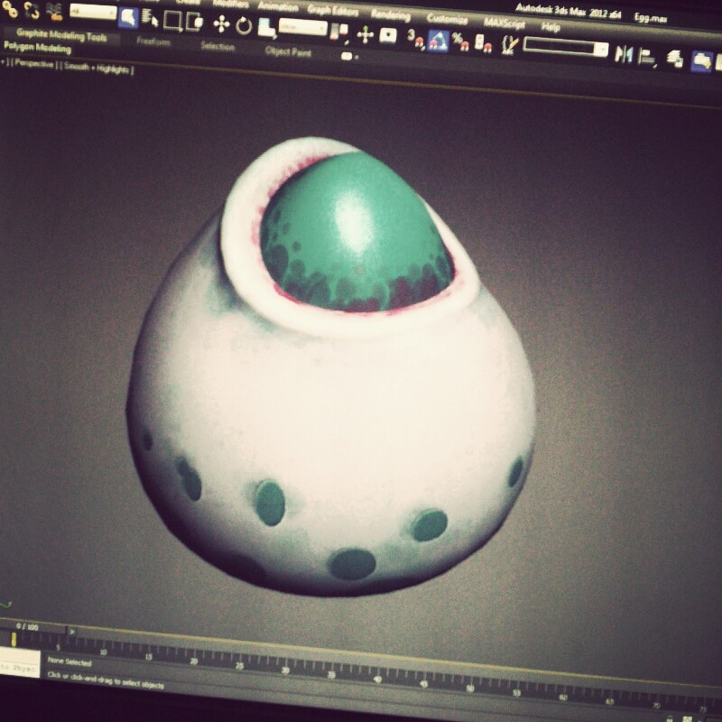Click the time slider at 0 / 100
This screenshot has width=722, height=722.
click(27, 626)
